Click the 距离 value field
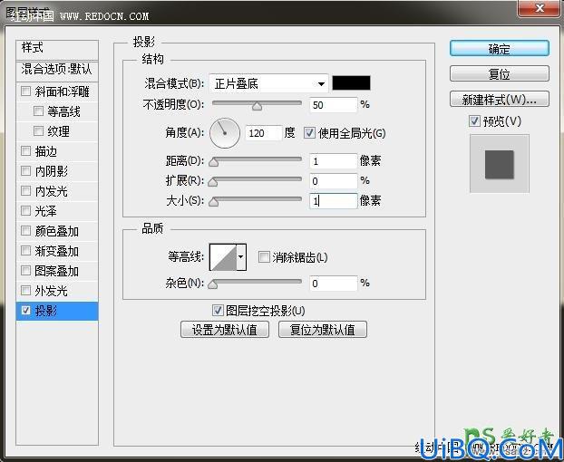 [334, 161]
